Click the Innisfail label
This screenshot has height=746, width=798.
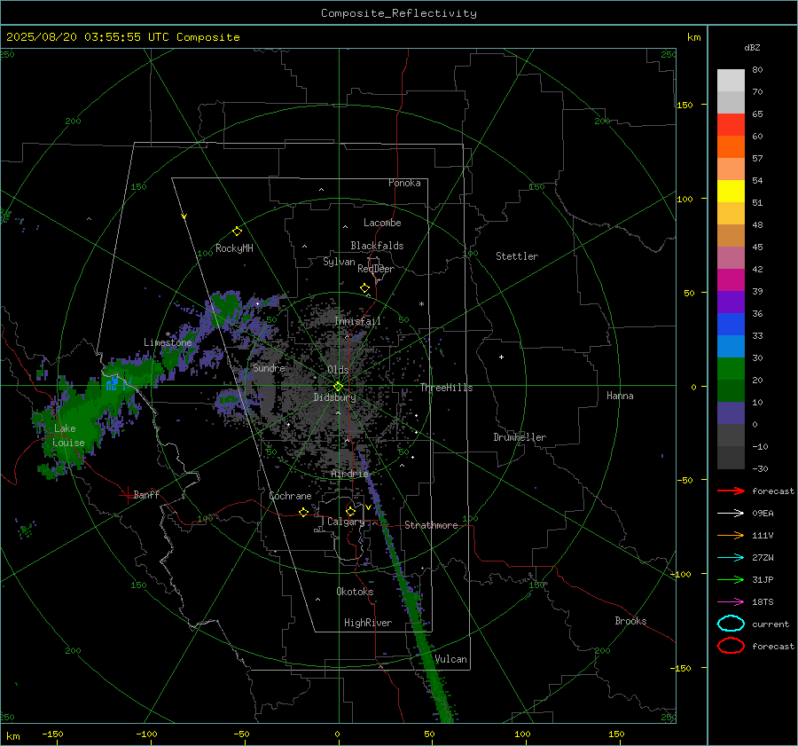pos(357,321)
